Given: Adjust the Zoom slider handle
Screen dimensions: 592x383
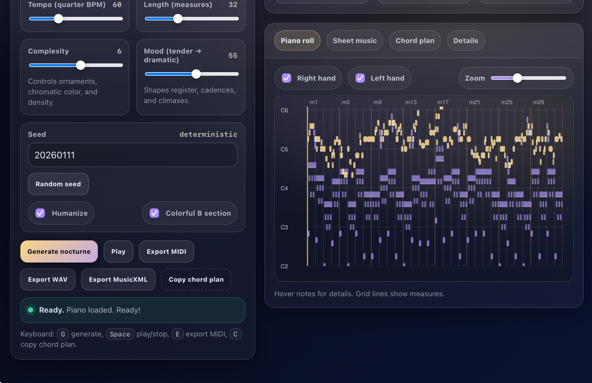Looking at the screenshot, I should click(x=517, y=78).
